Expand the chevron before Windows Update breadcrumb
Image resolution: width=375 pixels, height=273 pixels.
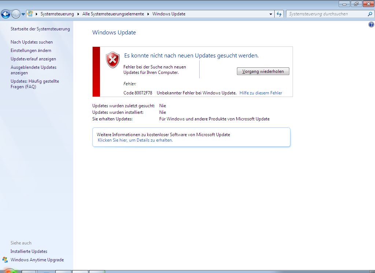pos(148,14)
